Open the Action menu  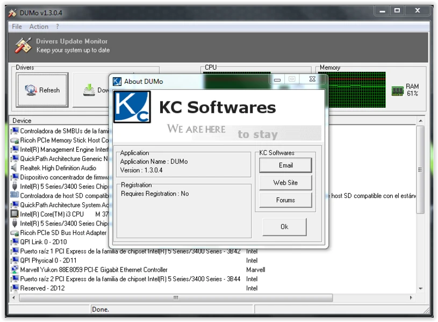pos(39,26)
